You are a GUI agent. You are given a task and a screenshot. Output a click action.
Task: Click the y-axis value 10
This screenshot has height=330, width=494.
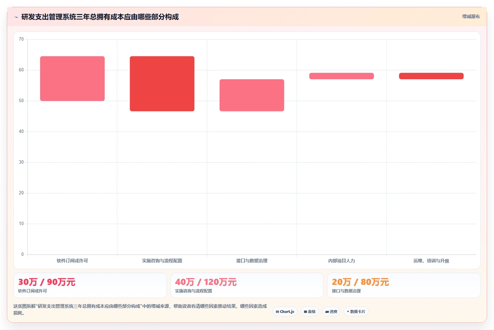point(21,224)
